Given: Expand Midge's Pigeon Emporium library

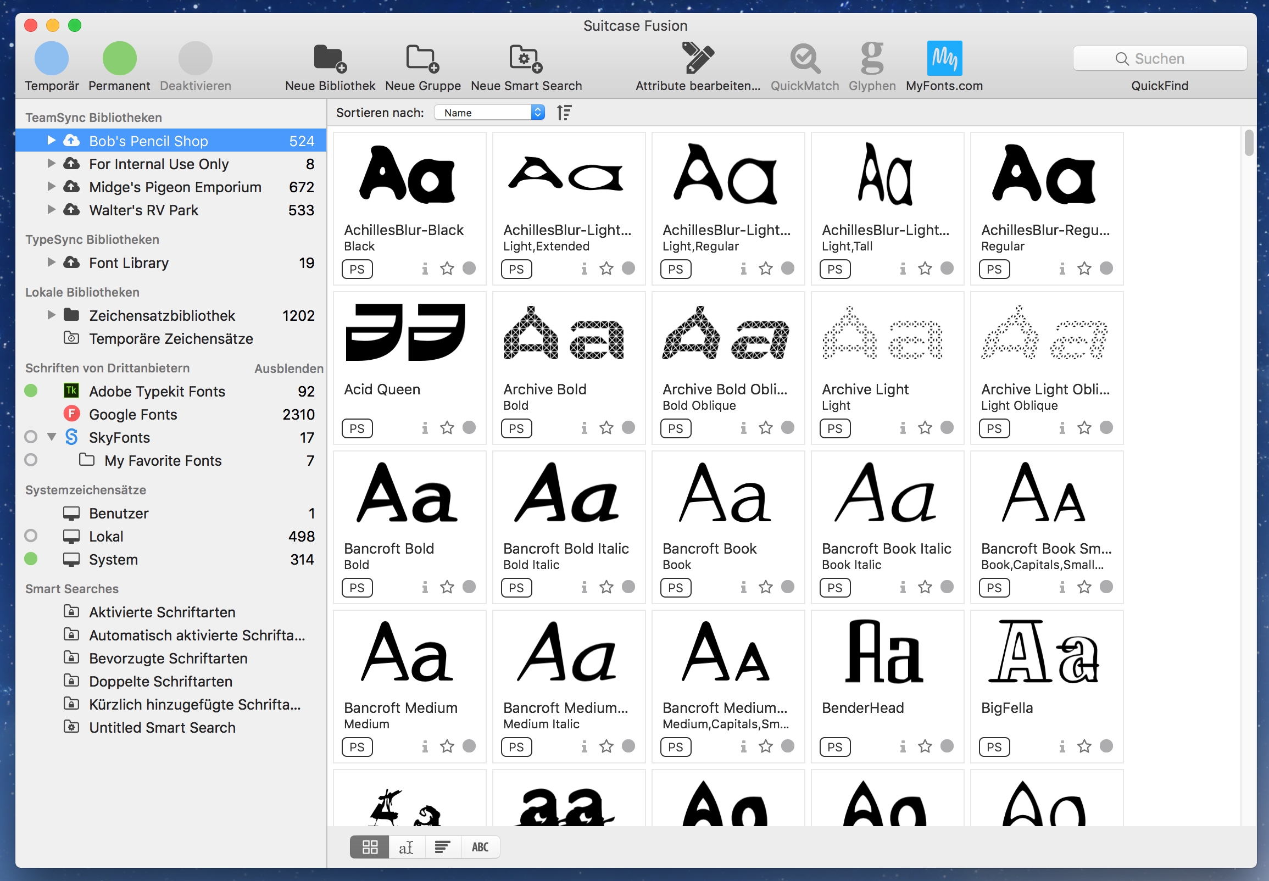Looking at the screenshot, I should click(x=51, y=187).
